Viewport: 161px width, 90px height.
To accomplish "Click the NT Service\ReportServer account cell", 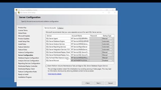I will click(80, 47).
